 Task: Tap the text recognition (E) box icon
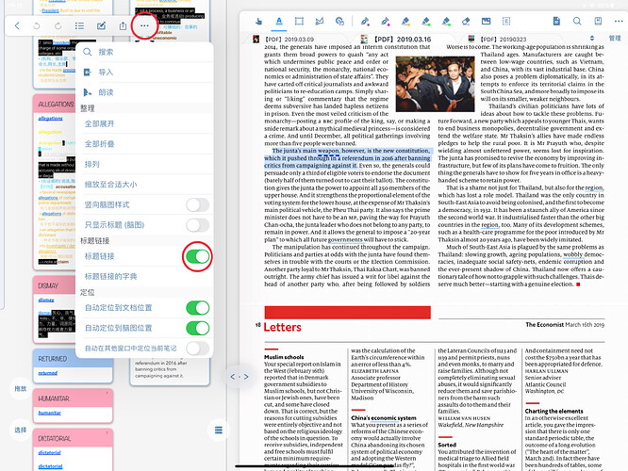[x=506, y=22]
